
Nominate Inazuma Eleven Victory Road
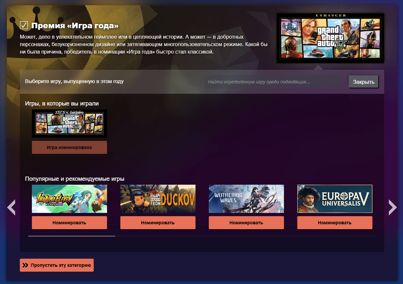tap(69, 223)
